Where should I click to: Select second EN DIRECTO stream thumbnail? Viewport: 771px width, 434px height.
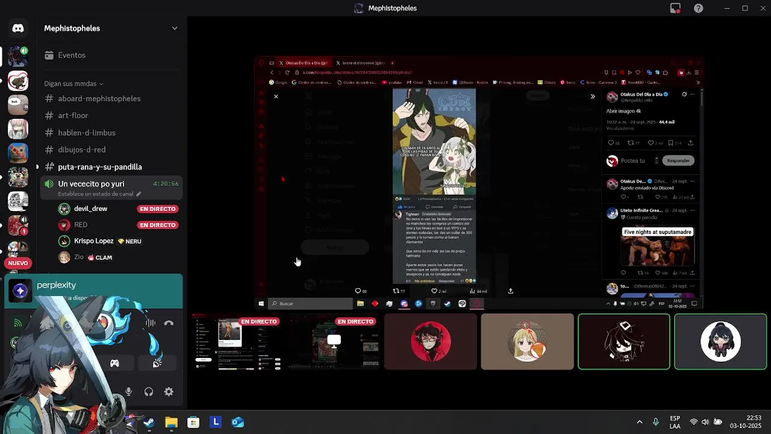pyautogui.click(x=334, y=342)
